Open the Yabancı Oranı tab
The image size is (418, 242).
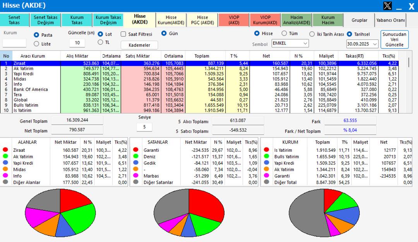pyautogui.click(x=391, y=20)
